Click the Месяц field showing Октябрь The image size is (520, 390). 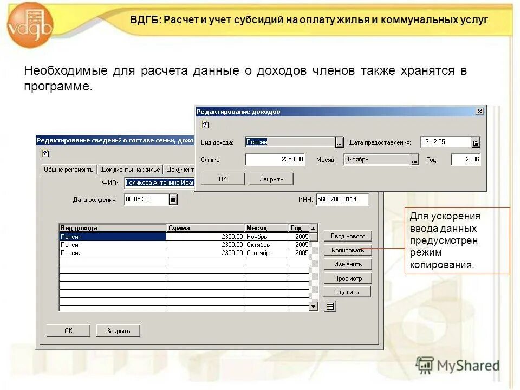click(x=377, y=159)
